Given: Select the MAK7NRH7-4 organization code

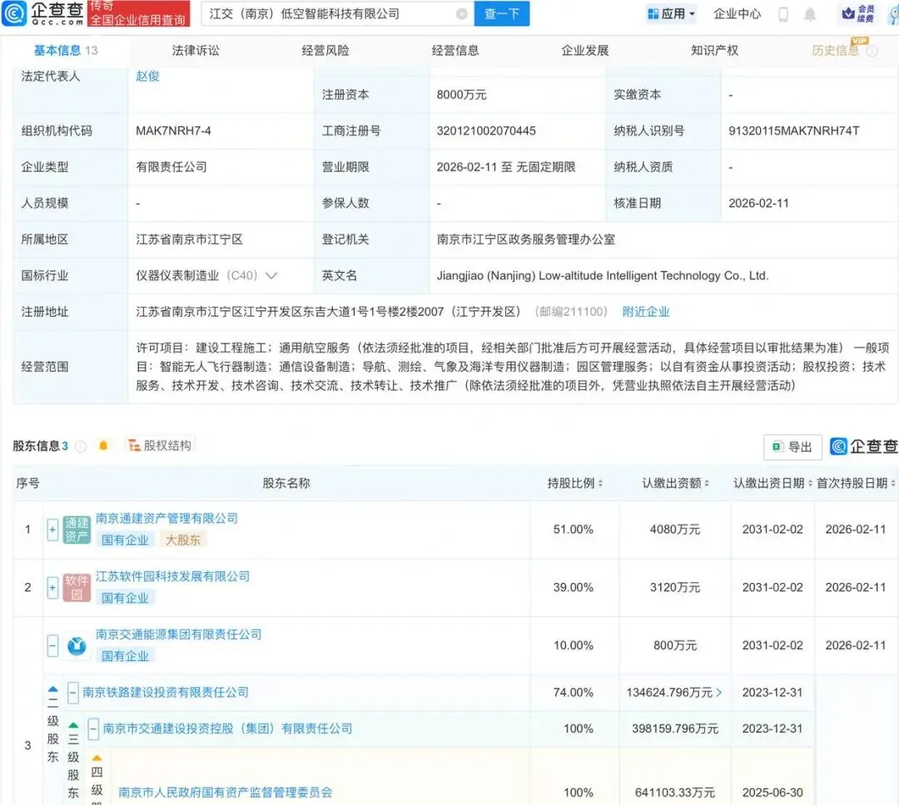Looking at the screenshot, I should point(173,131).
